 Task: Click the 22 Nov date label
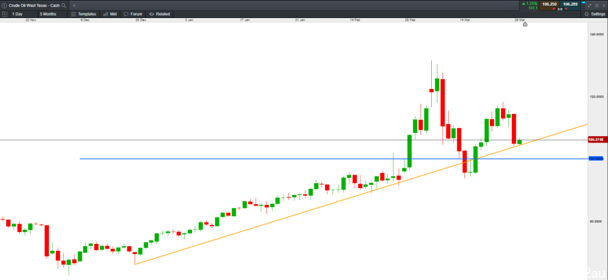[30, 20]
